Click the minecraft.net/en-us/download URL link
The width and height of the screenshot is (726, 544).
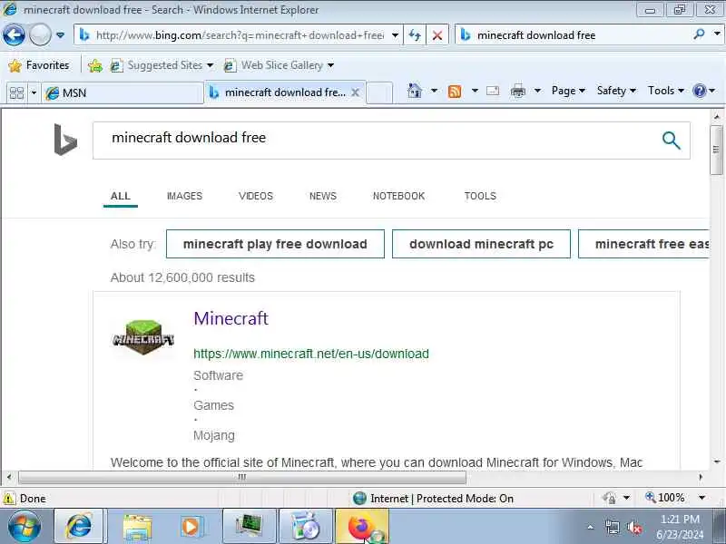[311, 354]
